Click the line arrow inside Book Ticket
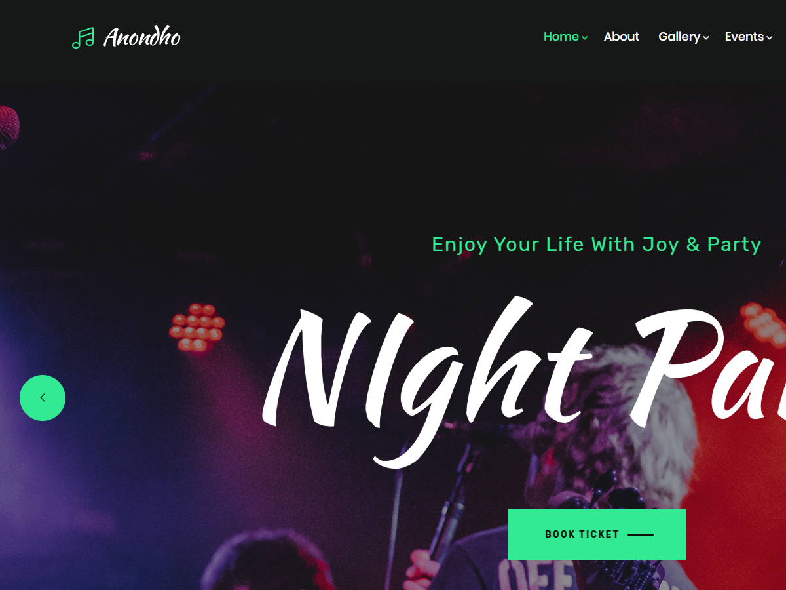This screenshot has height=590, width=786. 641,535
